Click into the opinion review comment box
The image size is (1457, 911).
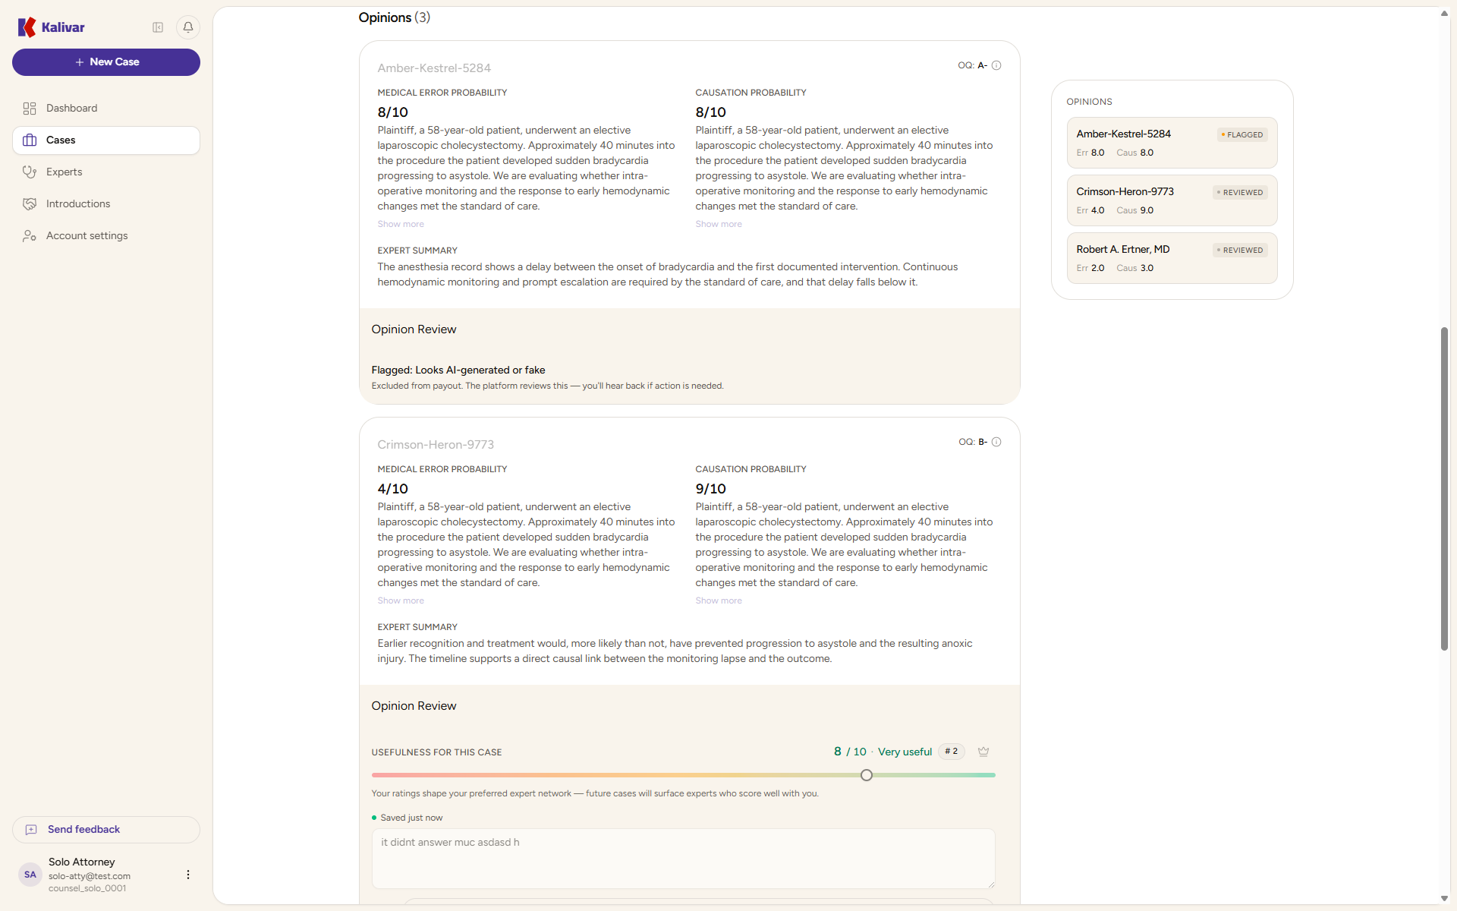pyautogui.click(x=683, y=859)
